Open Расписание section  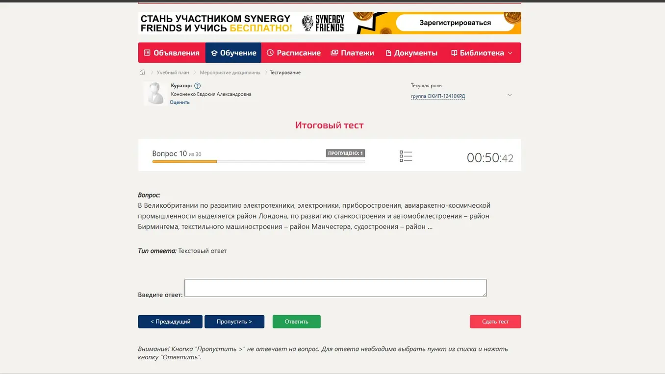point(293,53)
